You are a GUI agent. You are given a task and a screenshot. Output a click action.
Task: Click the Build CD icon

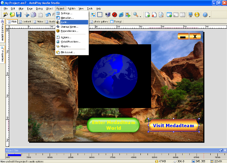tap(197, 15)
